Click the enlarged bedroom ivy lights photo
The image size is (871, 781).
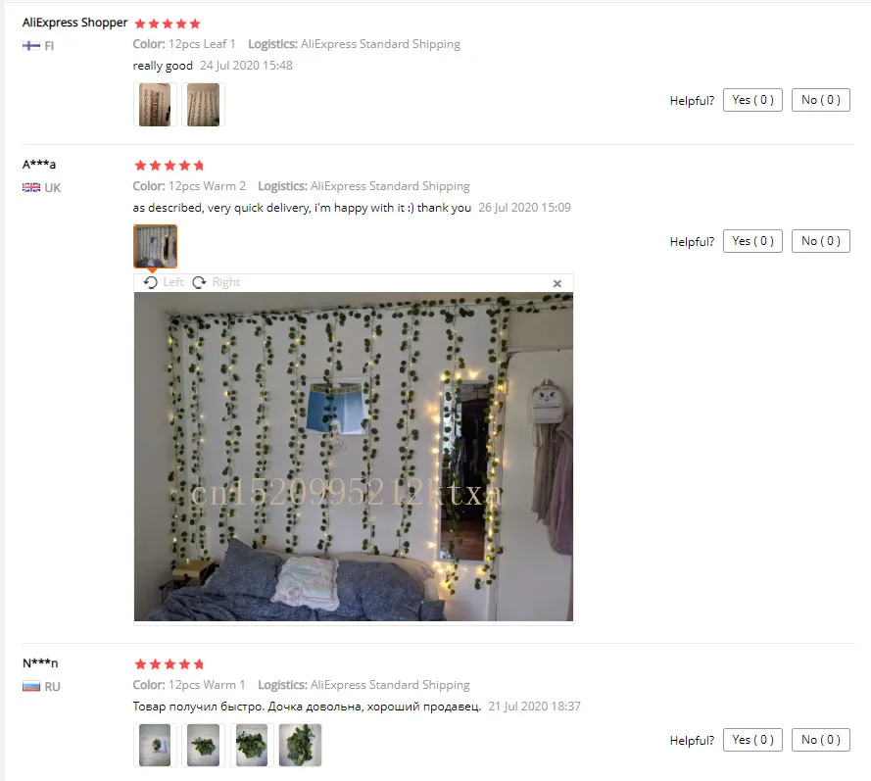354,457
